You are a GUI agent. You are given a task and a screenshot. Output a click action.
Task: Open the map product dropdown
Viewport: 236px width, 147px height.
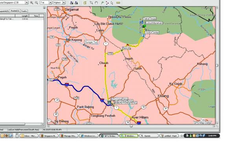(x=27, y=2)
